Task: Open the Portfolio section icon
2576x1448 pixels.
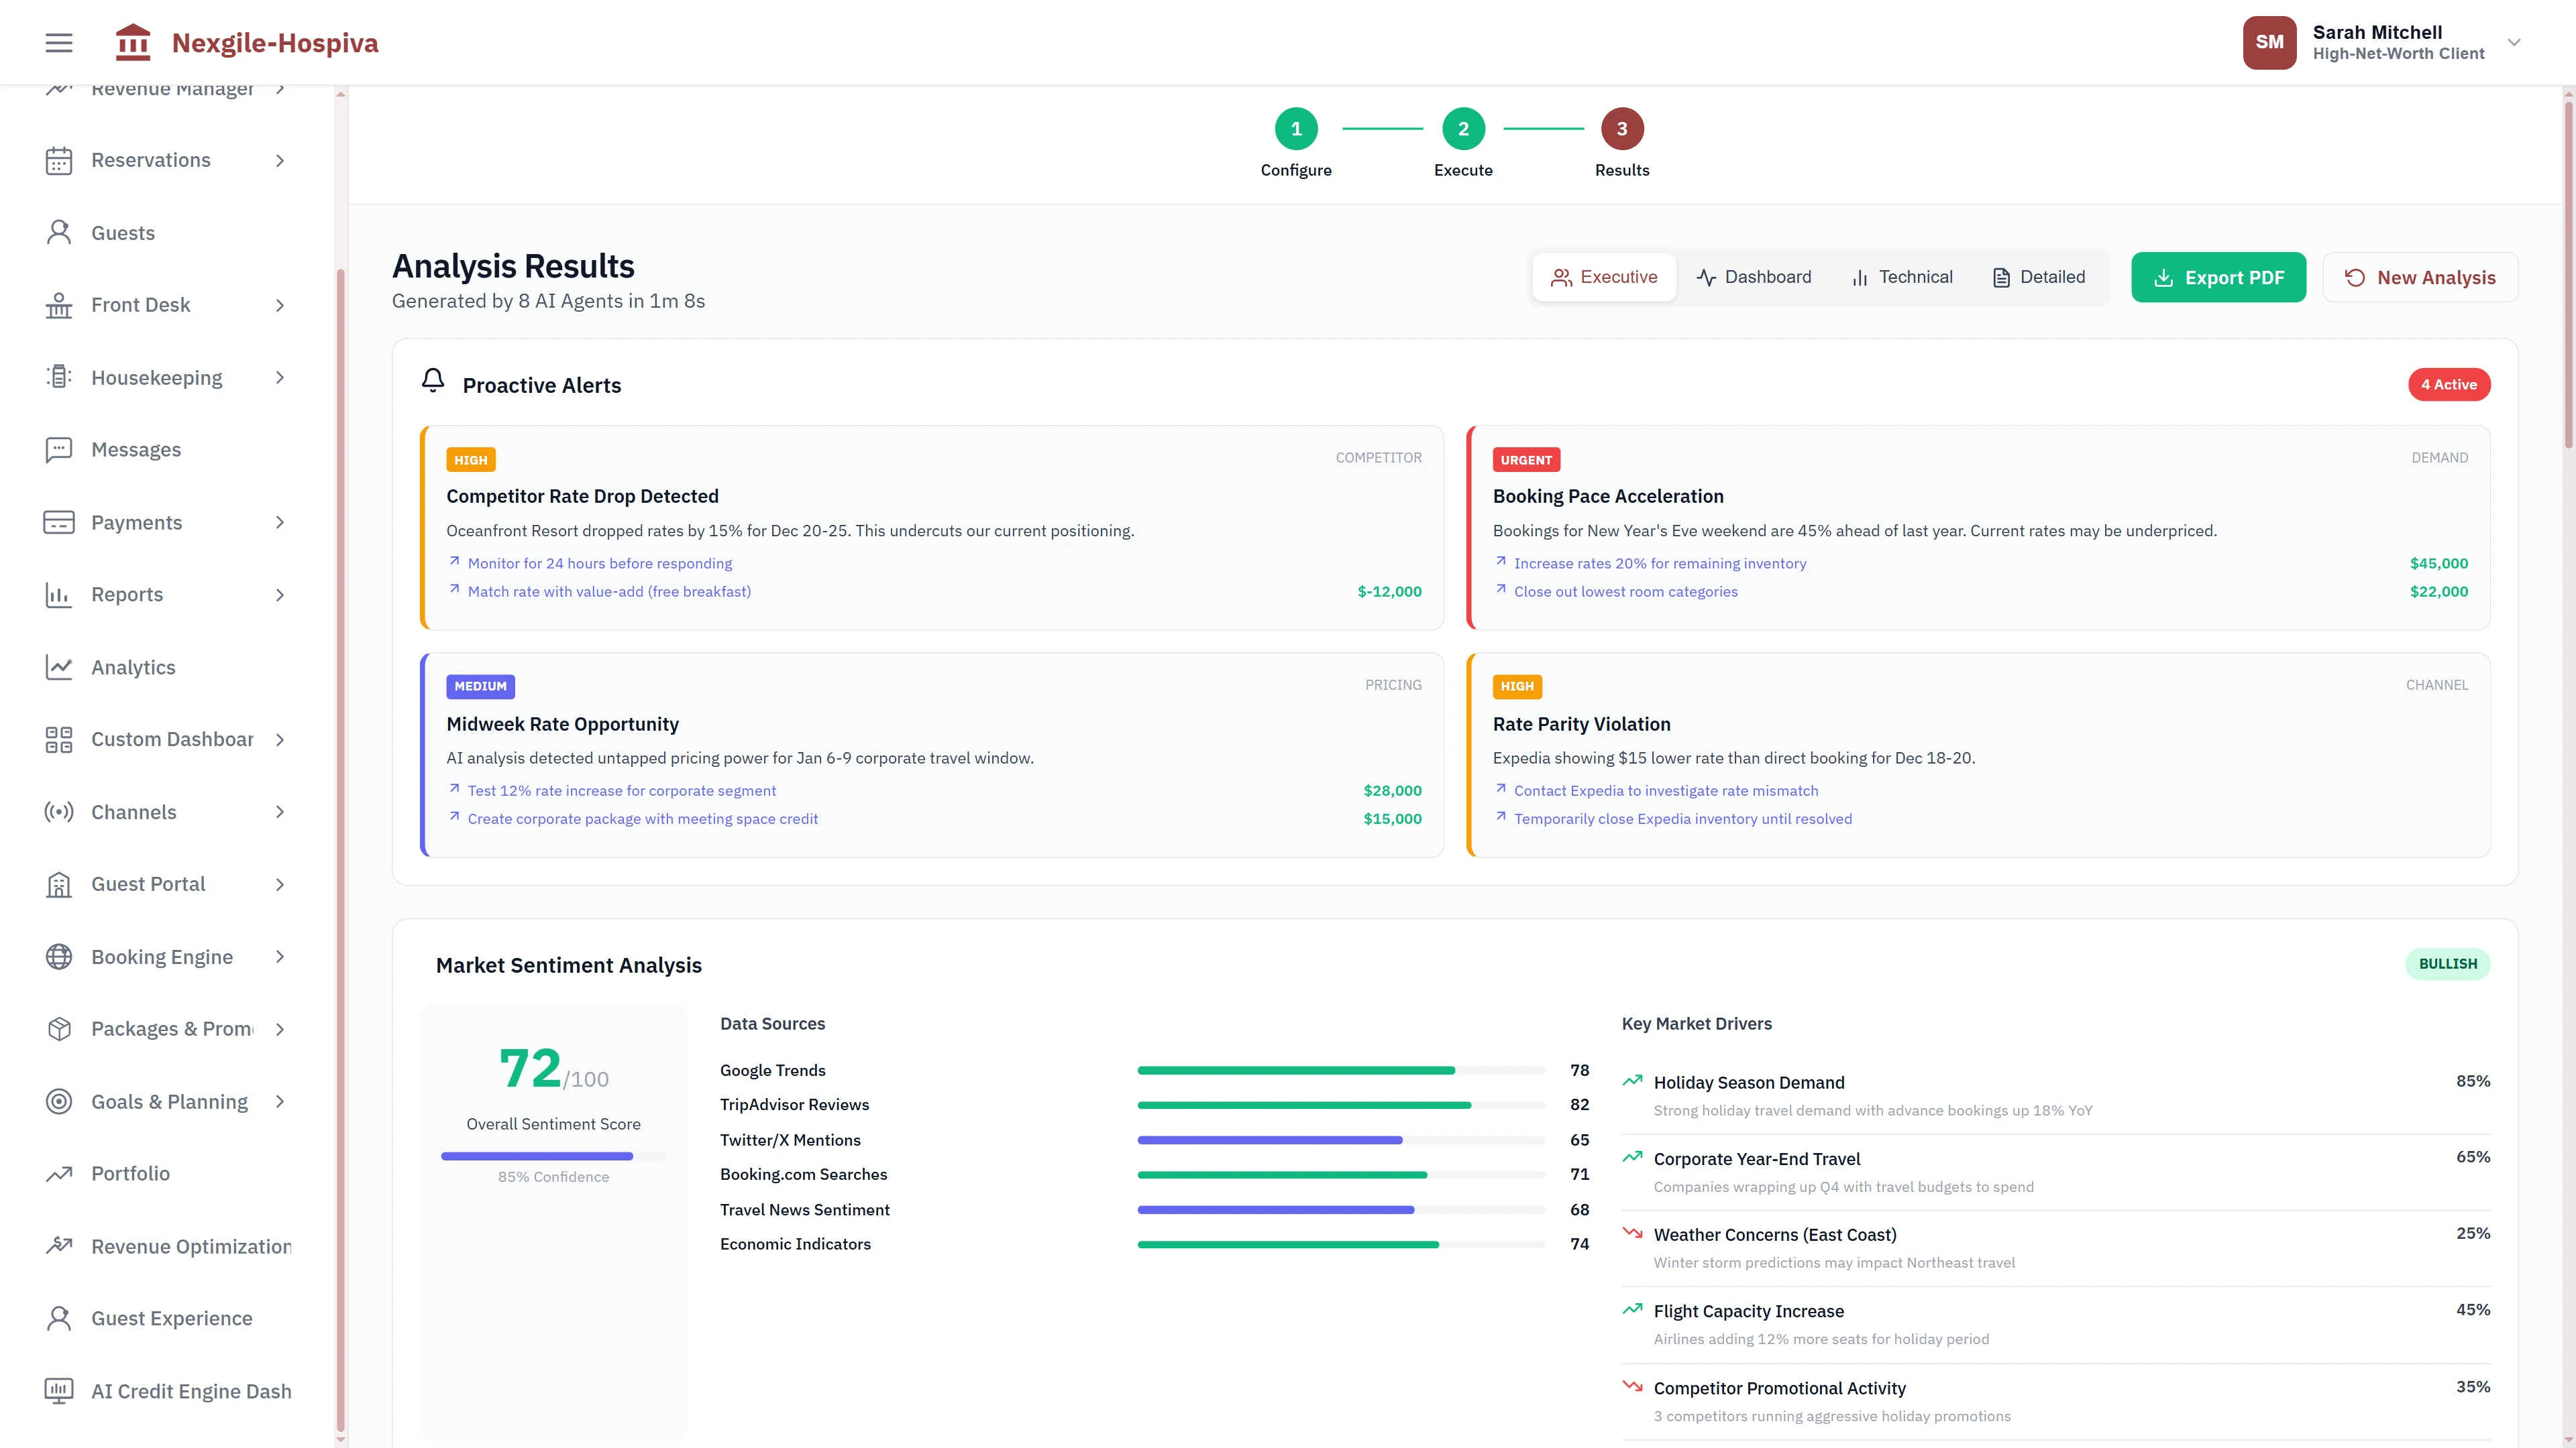Action: 58,1173
